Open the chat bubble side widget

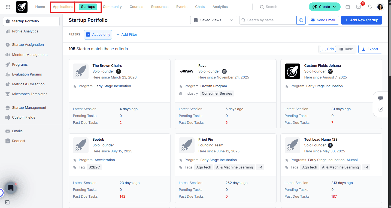point(381,98)
